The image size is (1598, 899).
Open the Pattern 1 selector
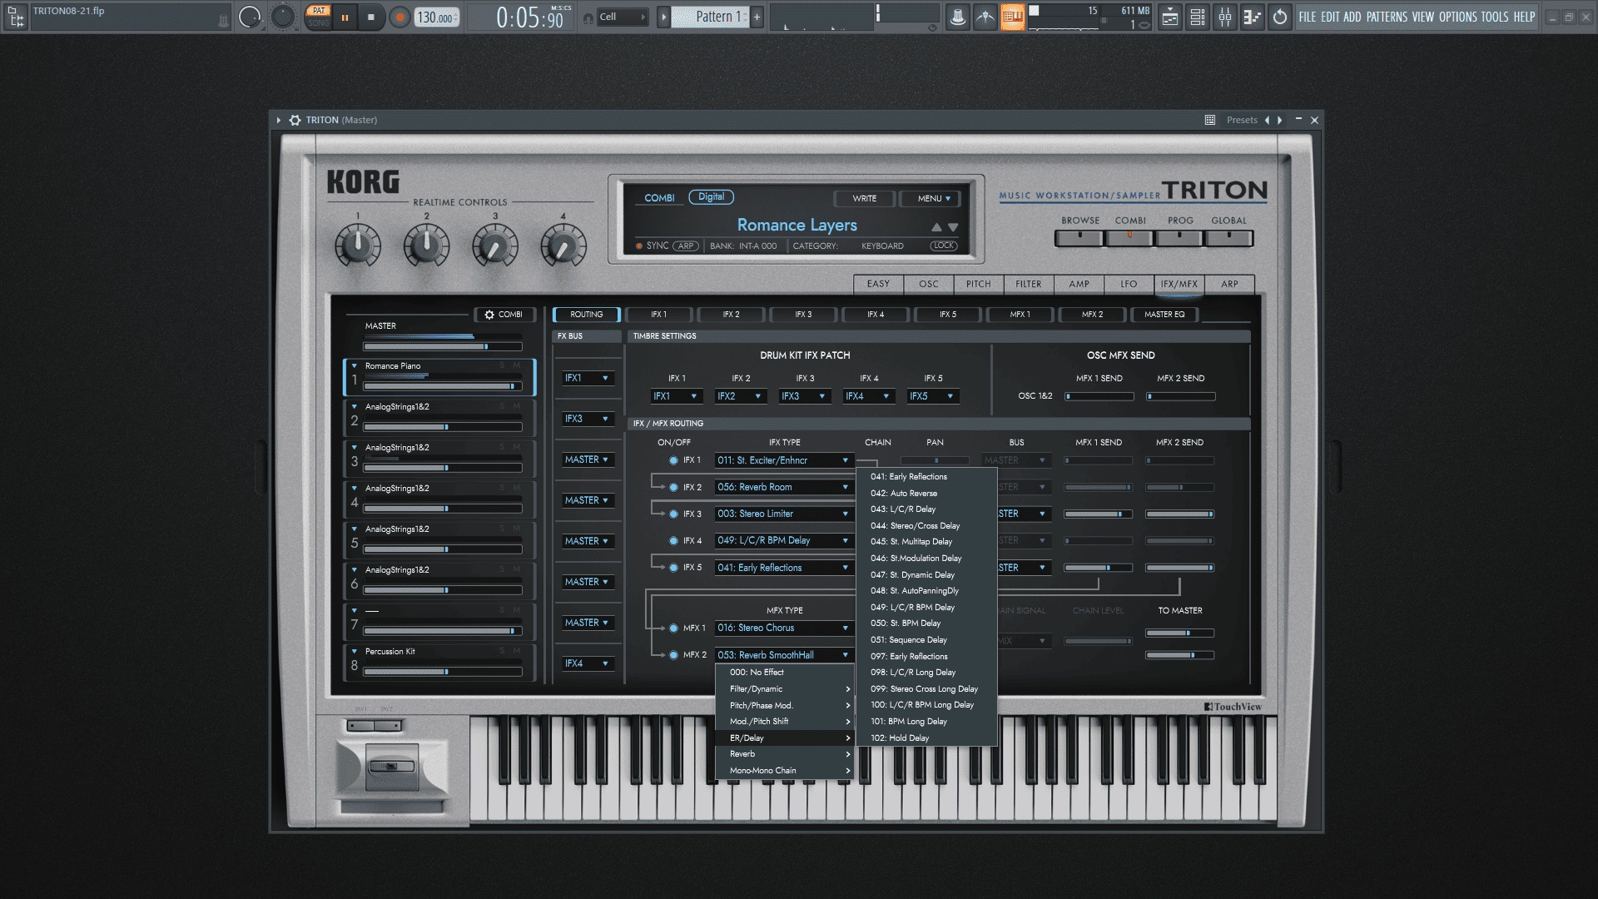click(712, 17)
